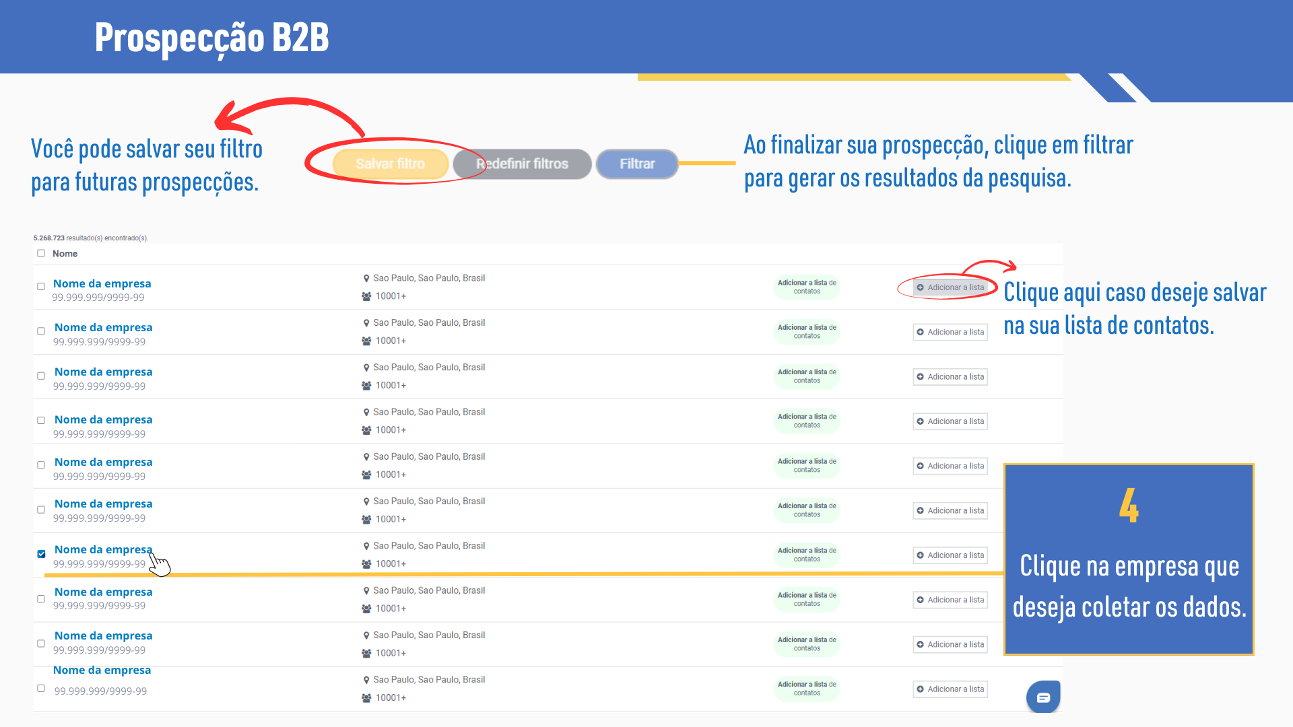Open third row's Nome da empresa link
The height and width of the screenshot is (727, 1293).
coord(103,372)
